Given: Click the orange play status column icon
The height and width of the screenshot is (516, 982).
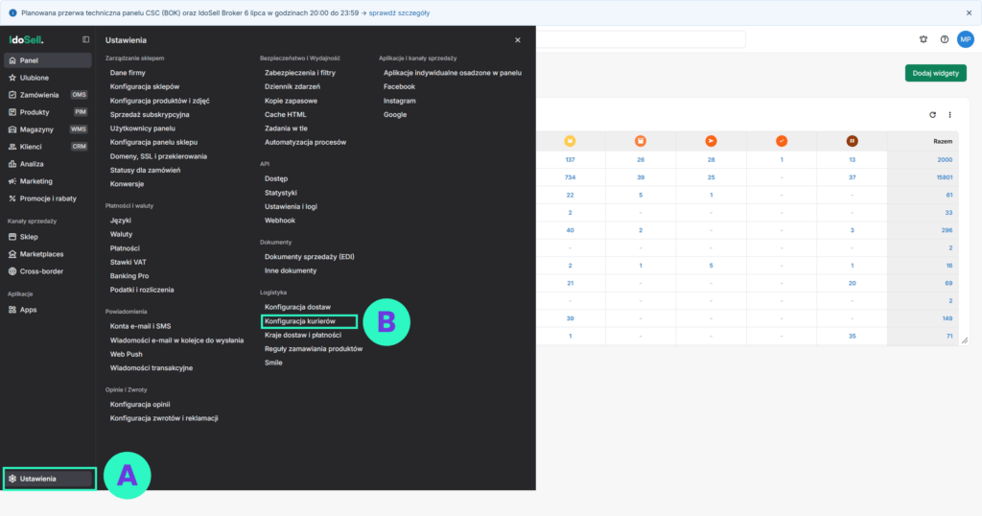Looking at the screenshot, I should tap(711, 141).
